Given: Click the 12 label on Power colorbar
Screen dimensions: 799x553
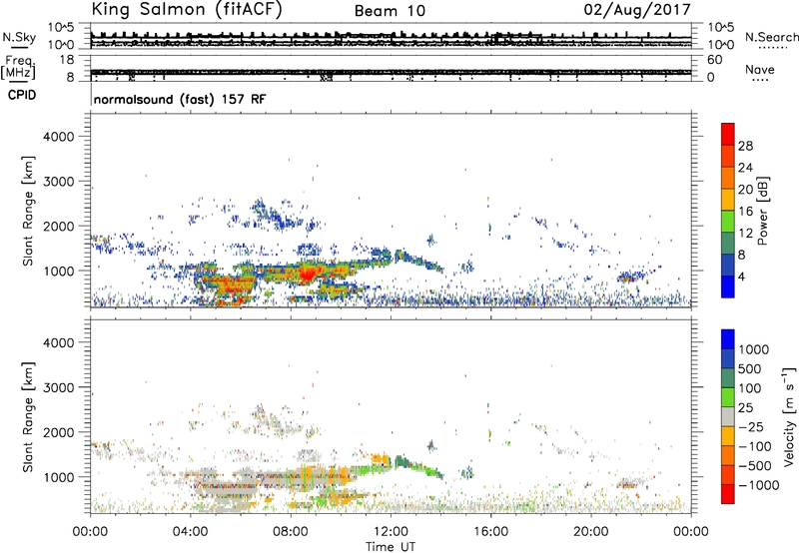Looking at the screenshot, I should point(745,234).
